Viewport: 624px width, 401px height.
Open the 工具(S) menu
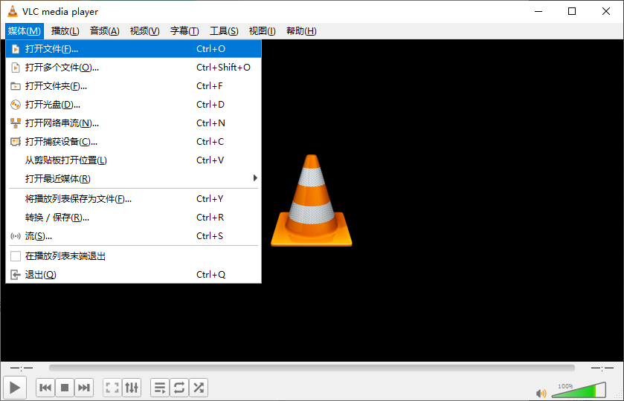[224, 31]
